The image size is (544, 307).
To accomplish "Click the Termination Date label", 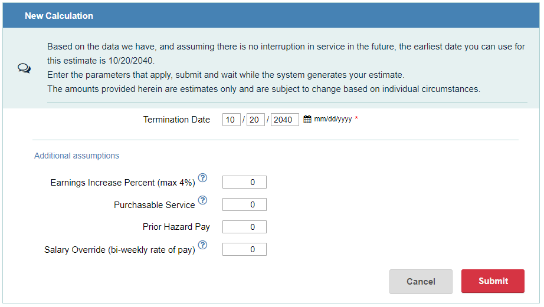I will [176, 120].
